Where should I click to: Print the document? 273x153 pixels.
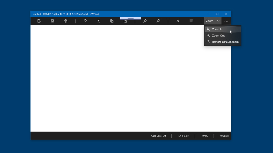66,21
